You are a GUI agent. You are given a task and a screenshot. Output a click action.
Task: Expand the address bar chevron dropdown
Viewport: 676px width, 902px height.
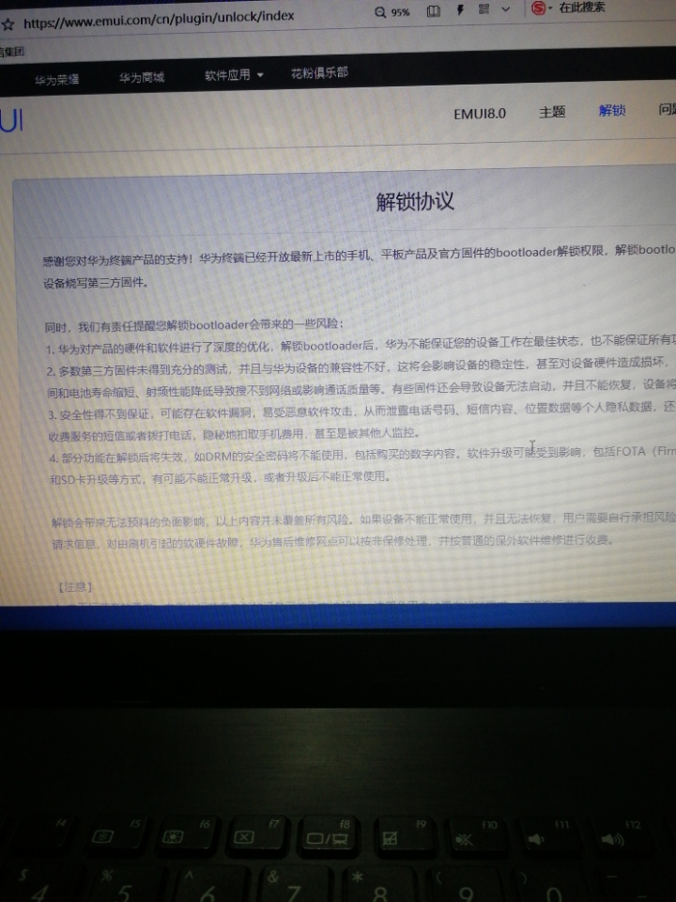click(506, 8)
